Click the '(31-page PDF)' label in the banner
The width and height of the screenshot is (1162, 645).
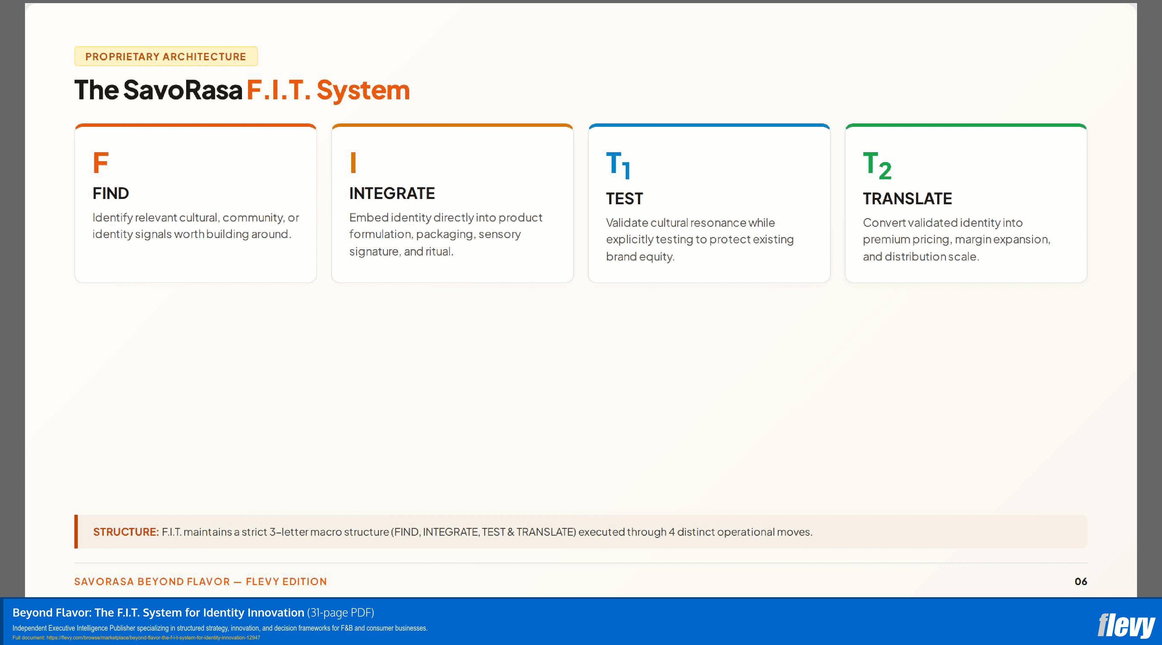(340, 613)
